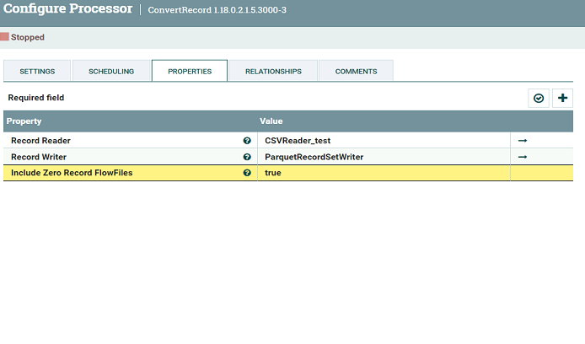The height and width of the screenshot is (344, 585).
Task: Click the verify properties checkmark icon
Action: pyautogui.click(x=539, y=98)
